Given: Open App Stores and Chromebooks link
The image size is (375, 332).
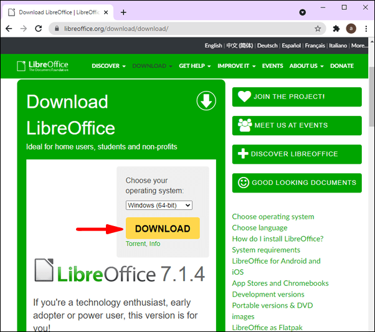Looking at the screenshot, I should 280,283.
